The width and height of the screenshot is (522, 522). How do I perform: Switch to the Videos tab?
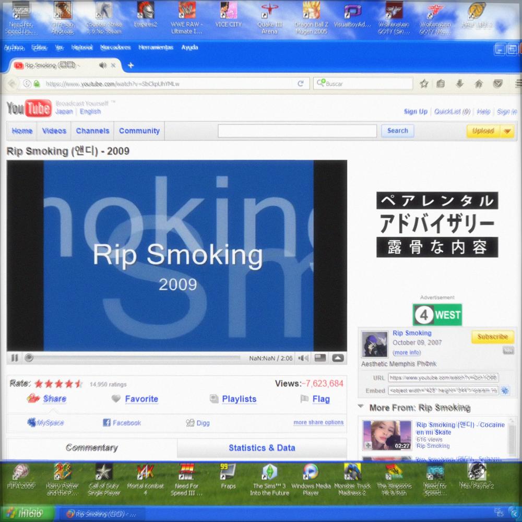[x=54, y=131]
